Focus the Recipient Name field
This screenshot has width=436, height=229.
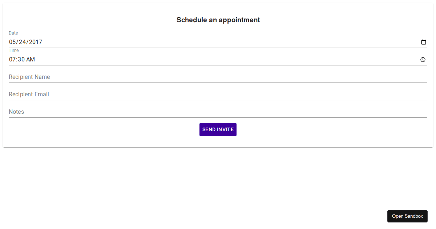(x=218, y=77)
